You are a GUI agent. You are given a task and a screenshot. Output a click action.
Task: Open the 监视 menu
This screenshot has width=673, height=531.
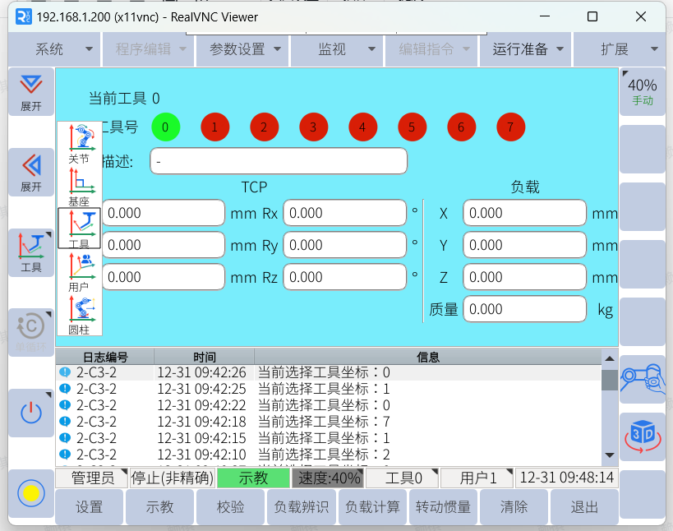pos(340,49)
